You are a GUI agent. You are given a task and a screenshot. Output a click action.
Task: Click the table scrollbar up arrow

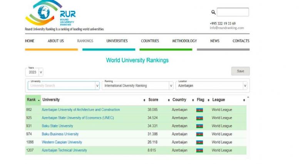tap(248, 97)
